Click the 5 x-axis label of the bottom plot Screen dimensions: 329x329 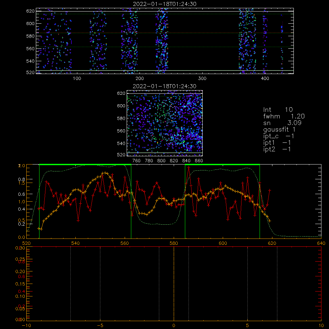coord(248,326)
